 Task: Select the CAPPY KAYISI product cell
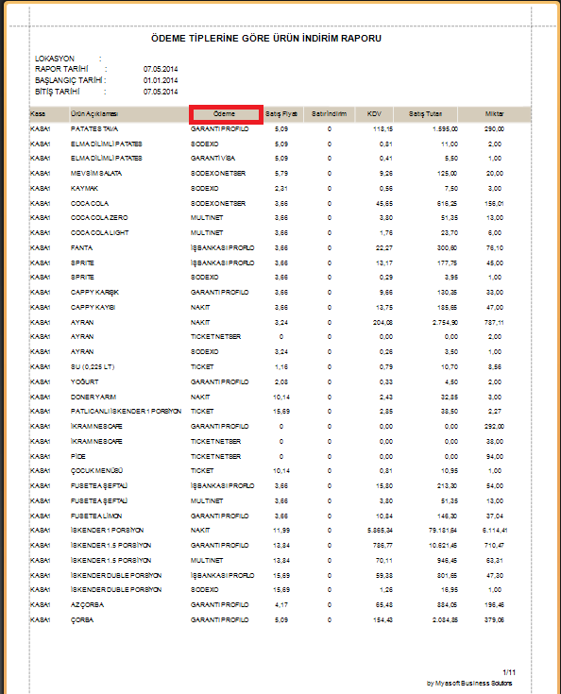point(93,307)
